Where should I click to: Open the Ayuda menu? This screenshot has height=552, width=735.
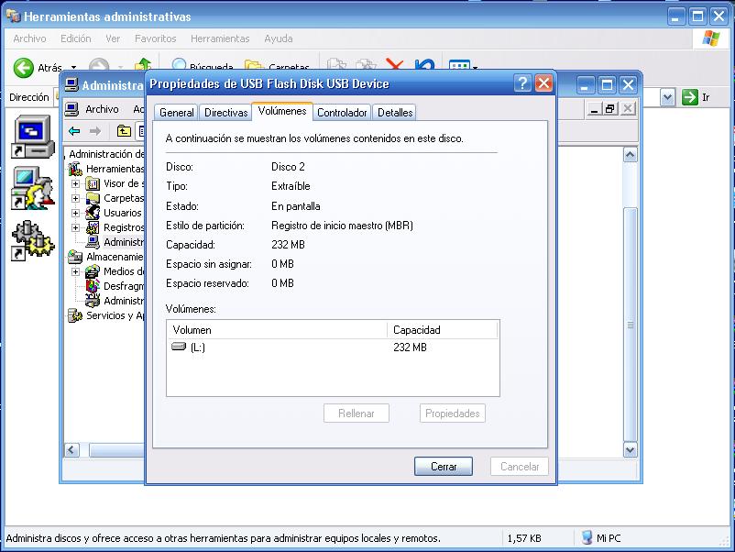click(x=278, y=39)
